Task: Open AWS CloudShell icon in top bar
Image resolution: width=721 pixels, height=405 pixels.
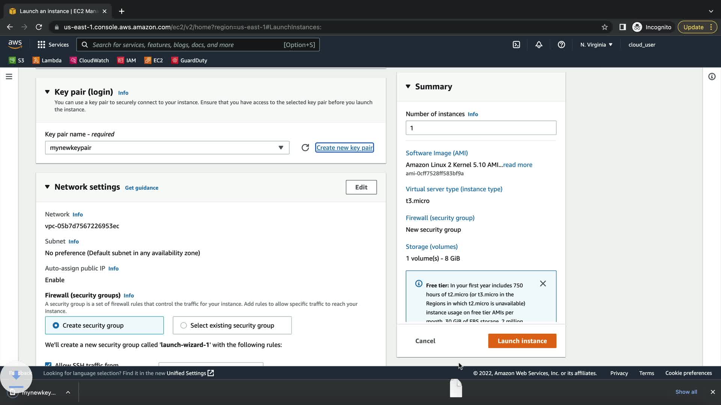Action: click(x=516, y=45)
